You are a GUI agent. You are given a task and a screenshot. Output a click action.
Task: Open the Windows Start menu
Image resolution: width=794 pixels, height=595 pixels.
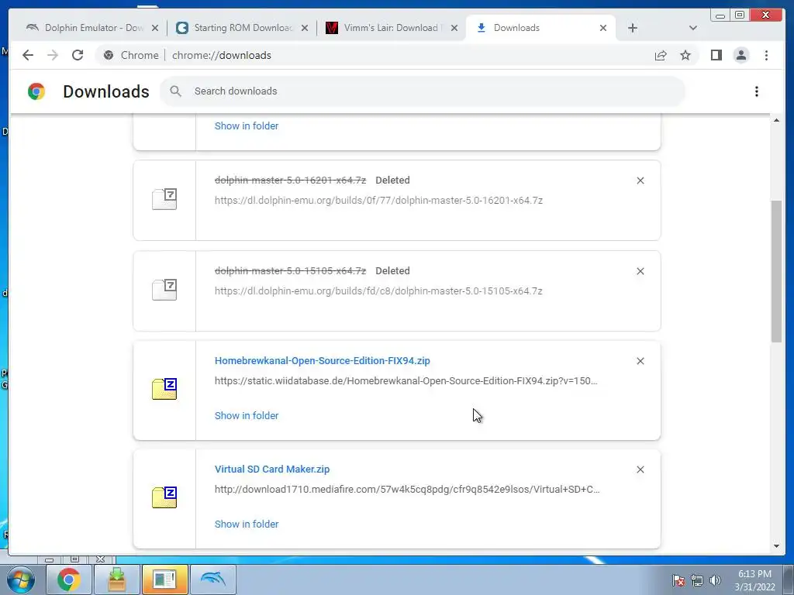(x=19, y=580)
